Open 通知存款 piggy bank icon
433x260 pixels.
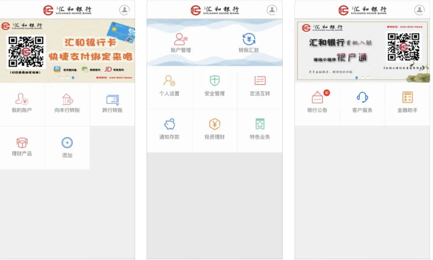pyautogui.click(x=169, y=124)
